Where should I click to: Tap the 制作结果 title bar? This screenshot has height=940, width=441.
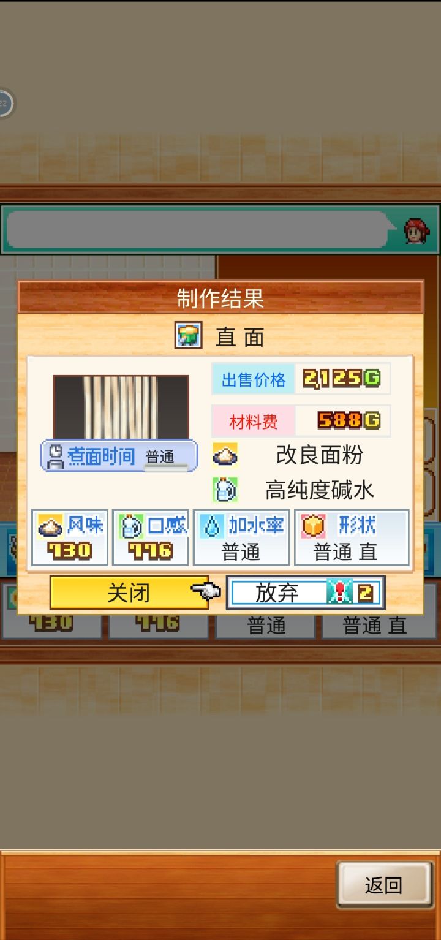pos(221,298)
